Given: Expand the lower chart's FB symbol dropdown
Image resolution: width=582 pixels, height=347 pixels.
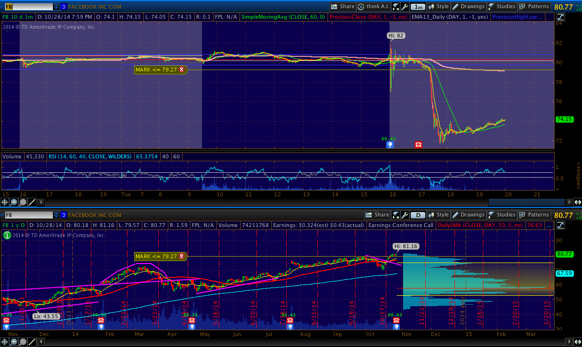Looking at the screenshot, I should coord(56,215).
